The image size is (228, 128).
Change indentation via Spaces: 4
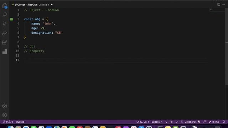point(157,122)
